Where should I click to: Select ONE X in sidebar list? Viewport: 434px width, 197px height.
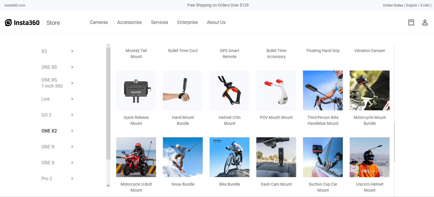(x=48, y=163)
